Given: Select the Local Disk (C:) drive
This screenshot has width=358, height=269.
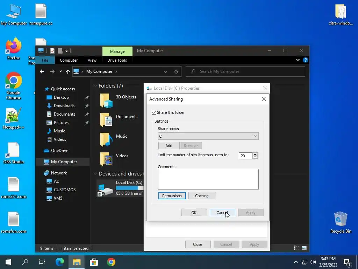Looking at the screenshot, I should point(120,188).
